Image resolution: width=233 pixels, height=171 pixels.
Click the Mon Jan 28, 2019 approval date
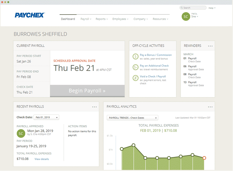(x=40, y=131)
